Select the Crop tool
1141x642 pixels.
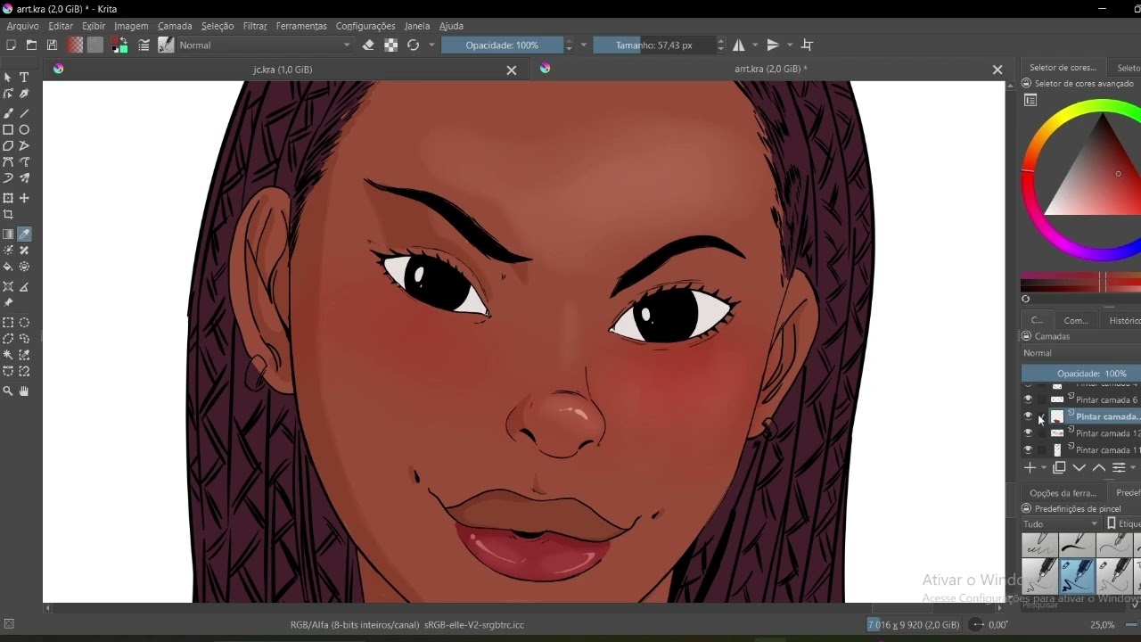[8, 215]
